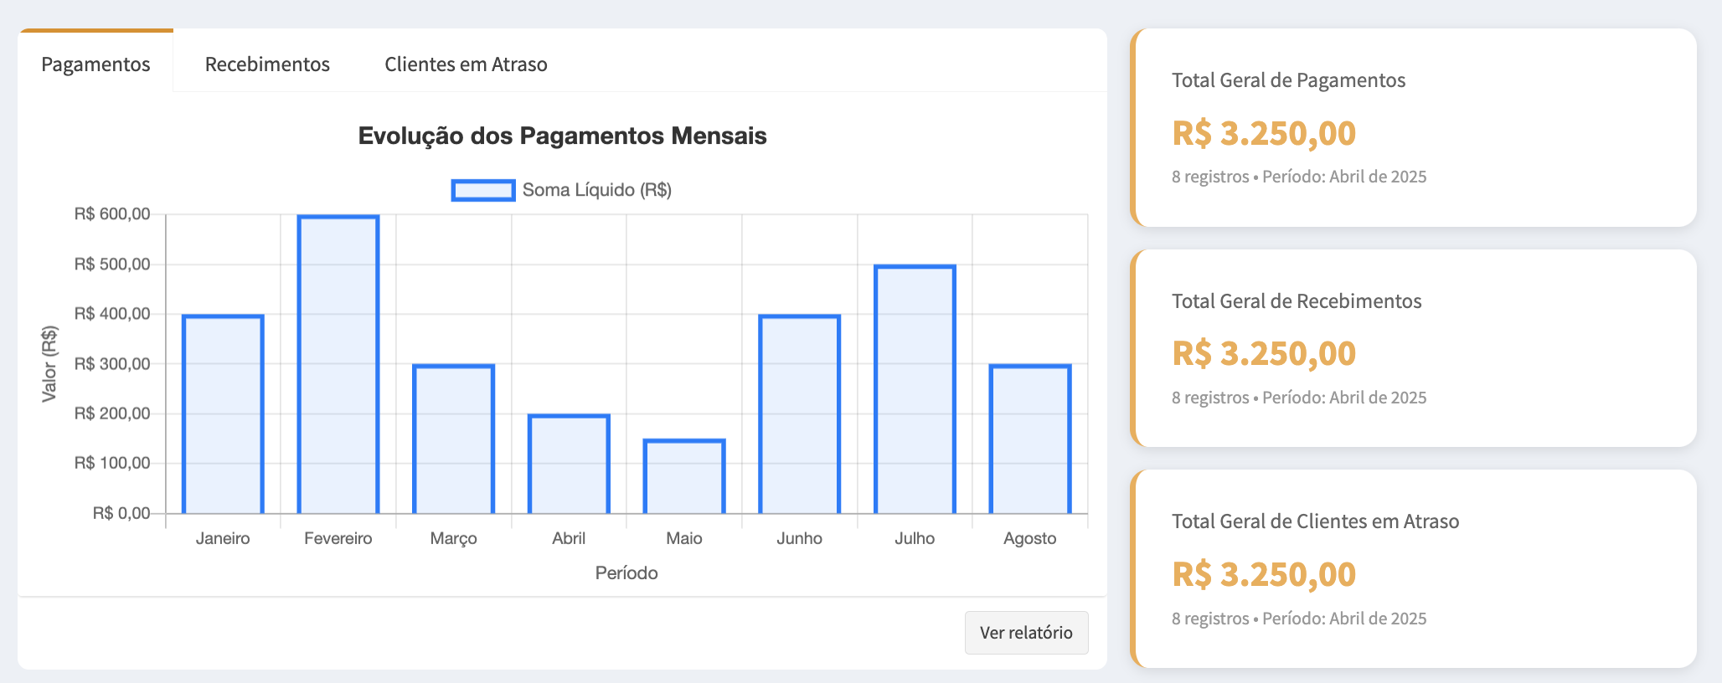Screen dimensions: 1722x683
Task: Toggle the Soma Líquido legend swatch
Action: [x=483, y=190]
